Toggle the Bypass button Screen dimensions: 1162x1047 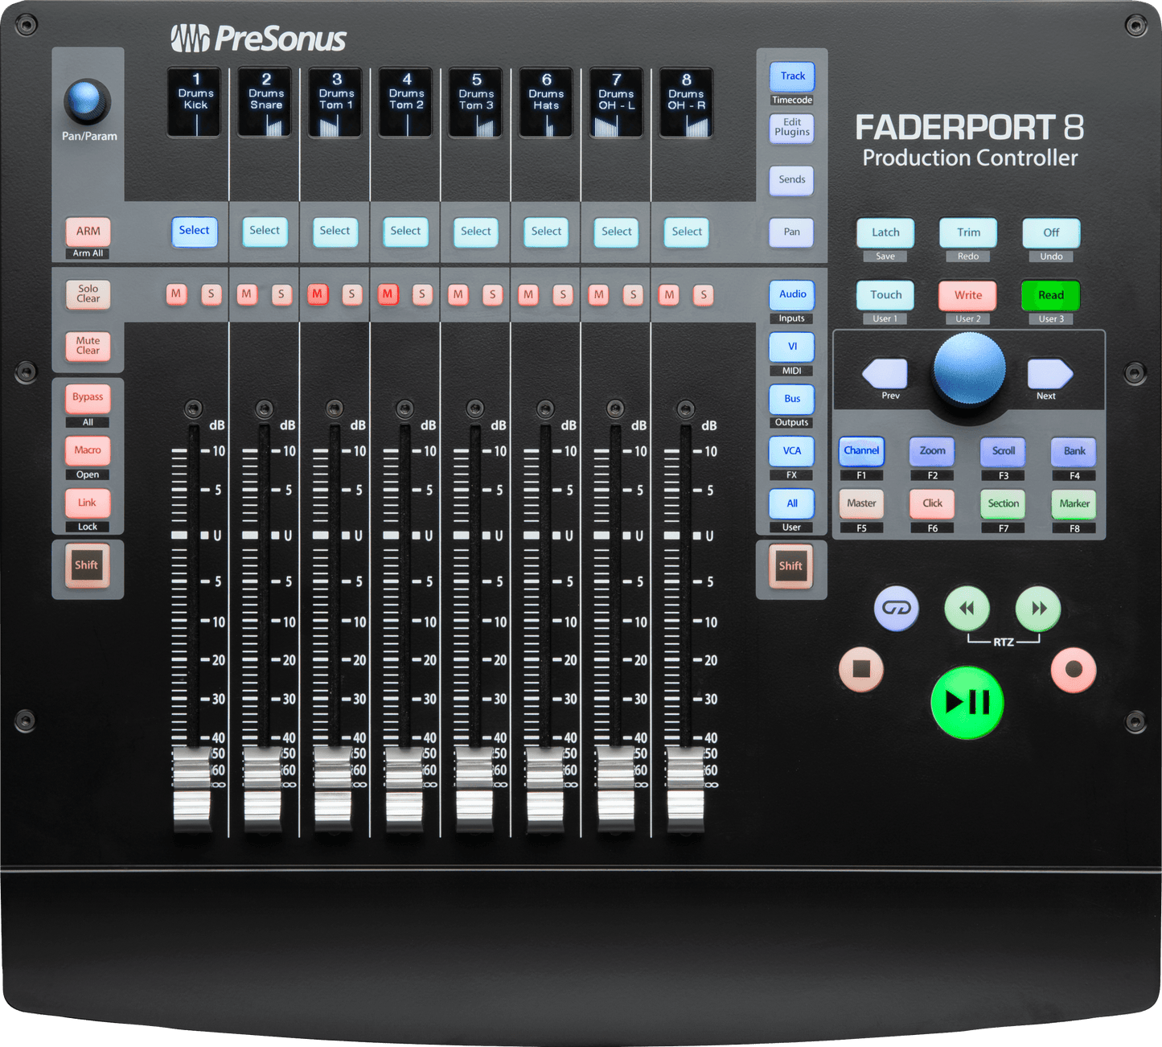point(88,397)
